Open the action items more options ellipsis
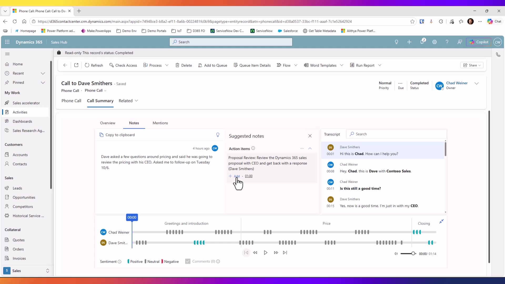The width and height of the screenshot is (505, 284). pos(302,149)
